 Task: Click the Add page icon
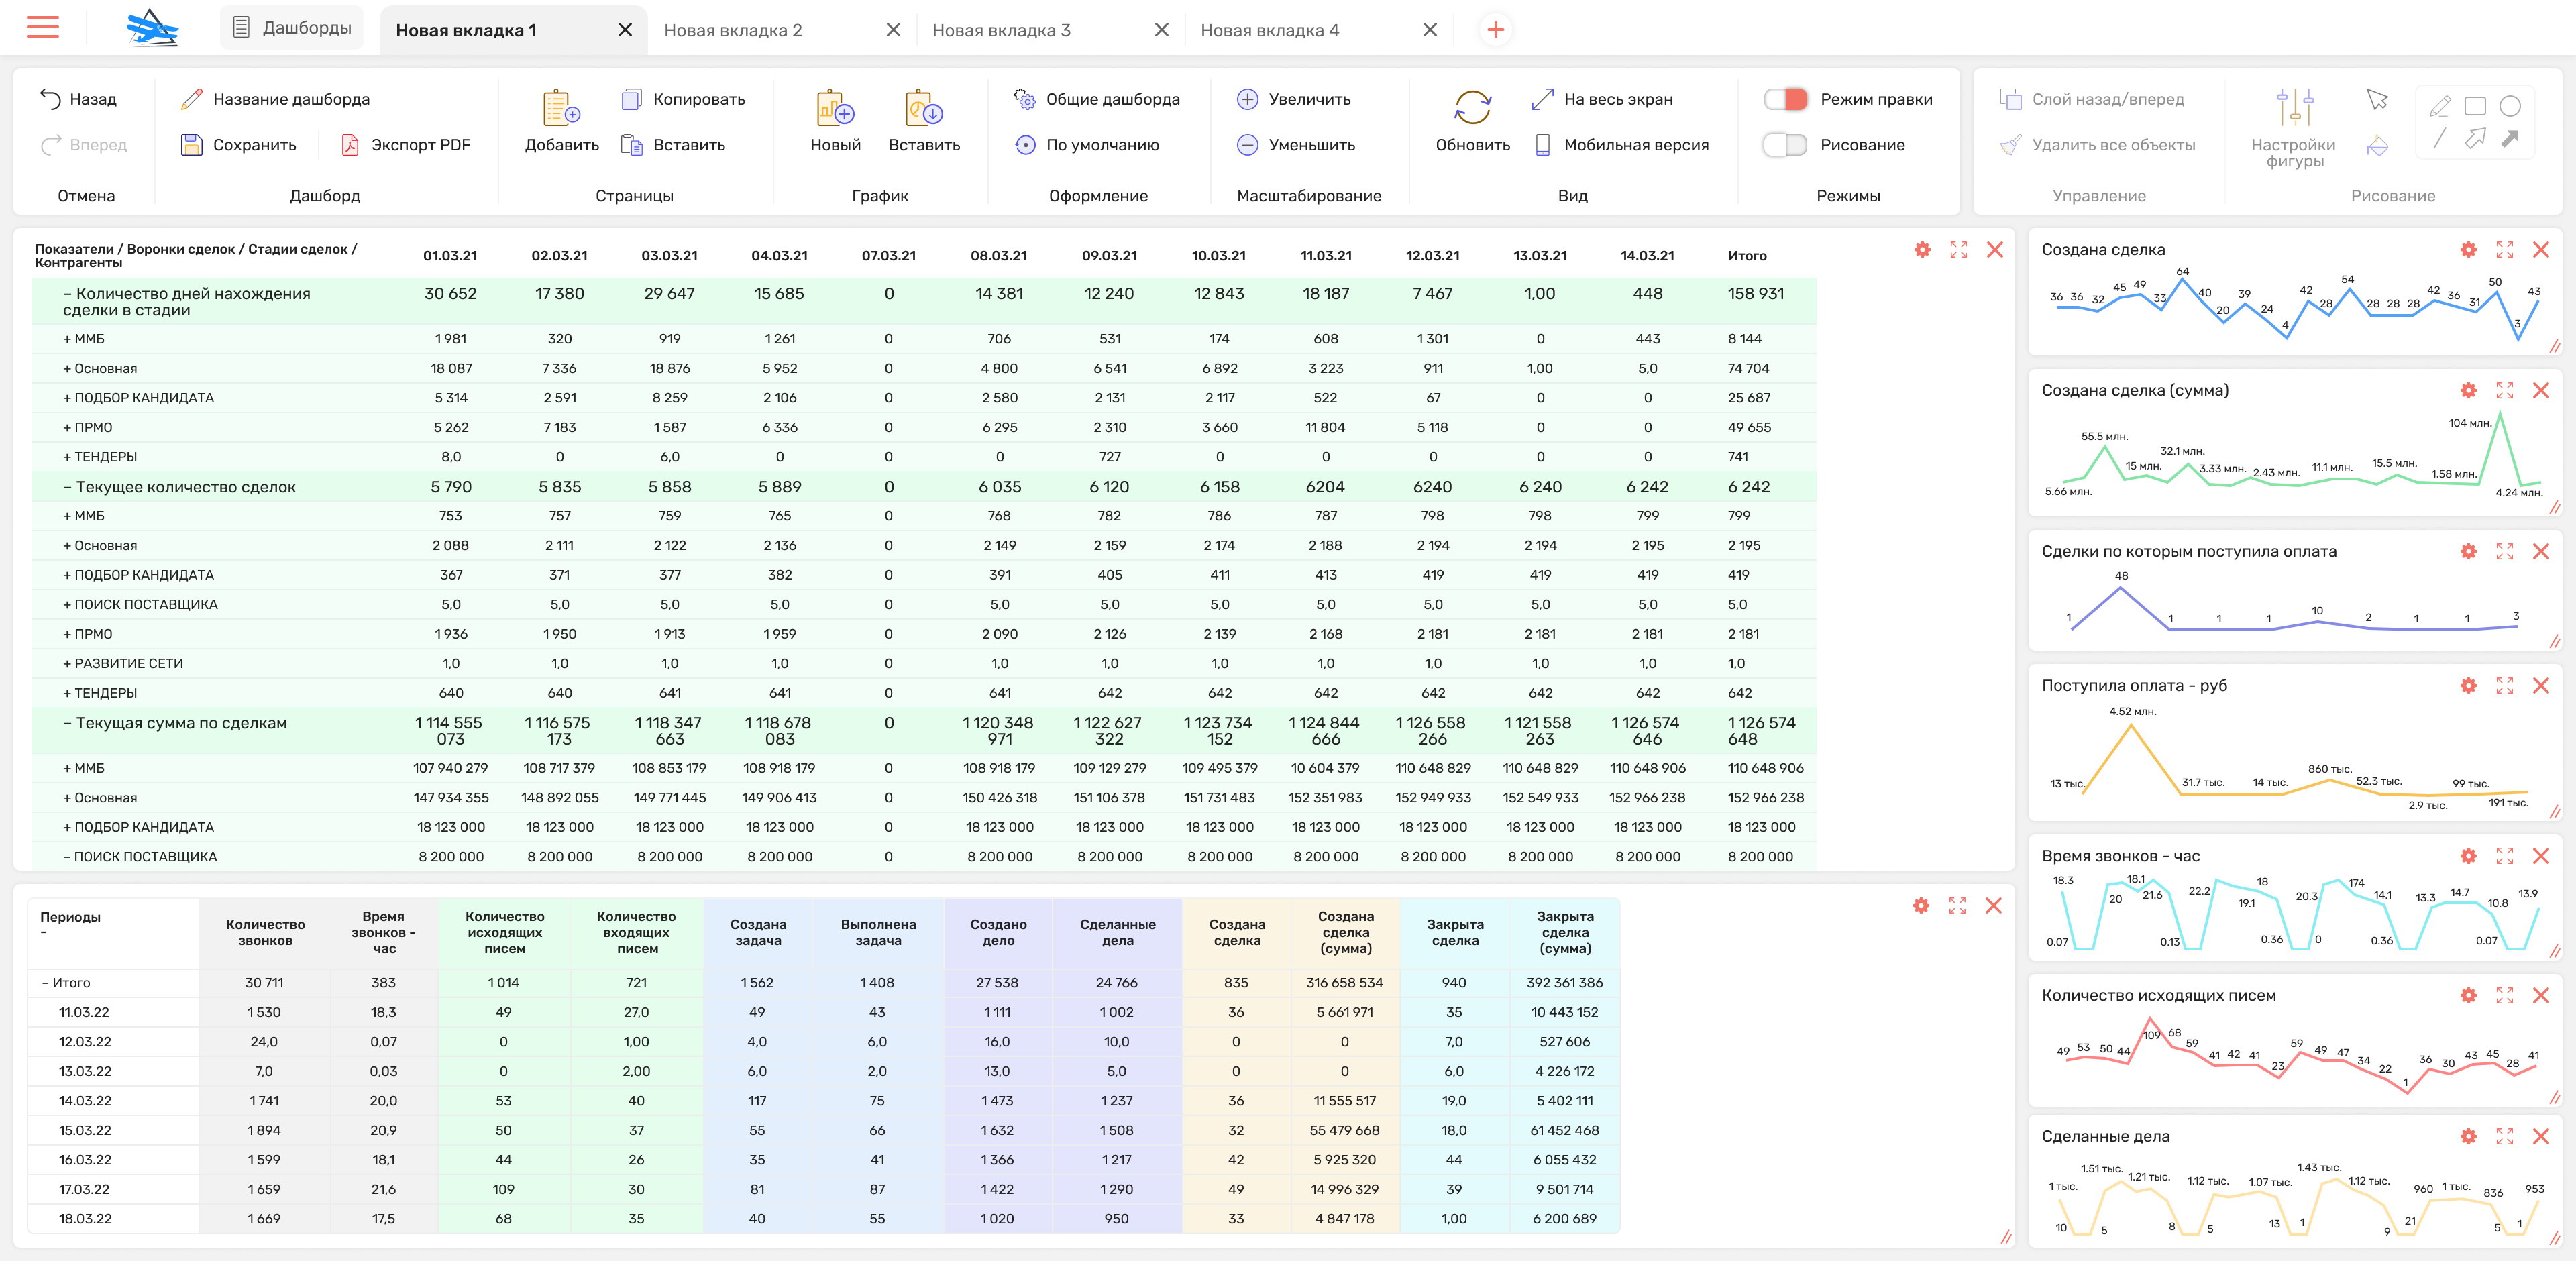[x=561, y=108]
